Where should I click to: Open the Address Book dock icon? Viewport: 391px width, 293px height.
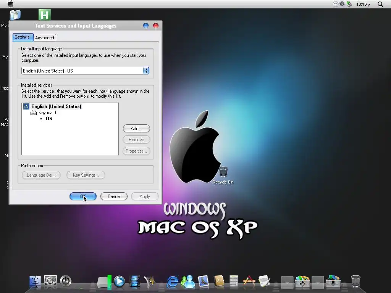(219, 282)
